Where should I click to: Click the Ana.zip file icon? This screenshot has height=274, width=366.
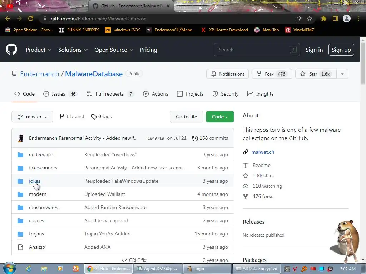tap(20, 247)
